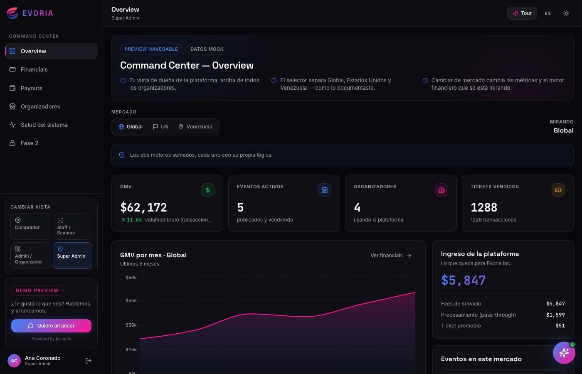Open the floating sparkle assistant button
Viewport: 582px width, 374px height.
click(x=564, y=353)
